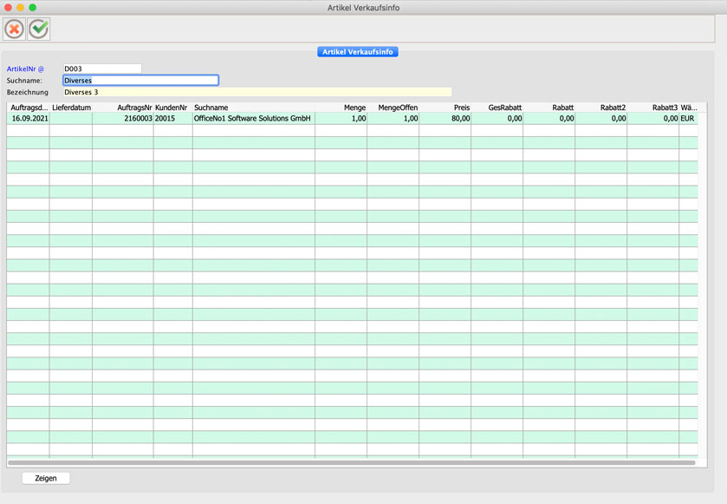Click the green checkmark confirm icon
Image resolution: width=727 pixels, height=504 pixels.
pyautogui.click(x=39, y=29)
